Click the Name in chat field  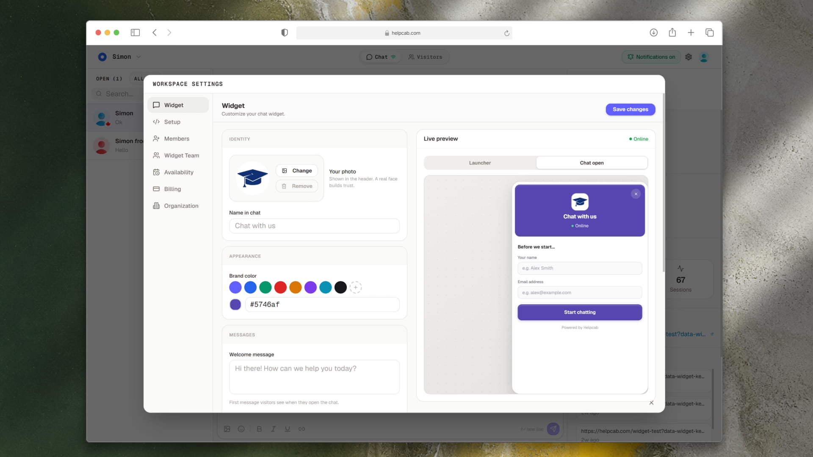pyautogui.click(x=314, y=226)
